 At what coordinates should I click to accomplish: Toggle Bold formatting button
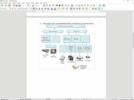click(34, 9)
